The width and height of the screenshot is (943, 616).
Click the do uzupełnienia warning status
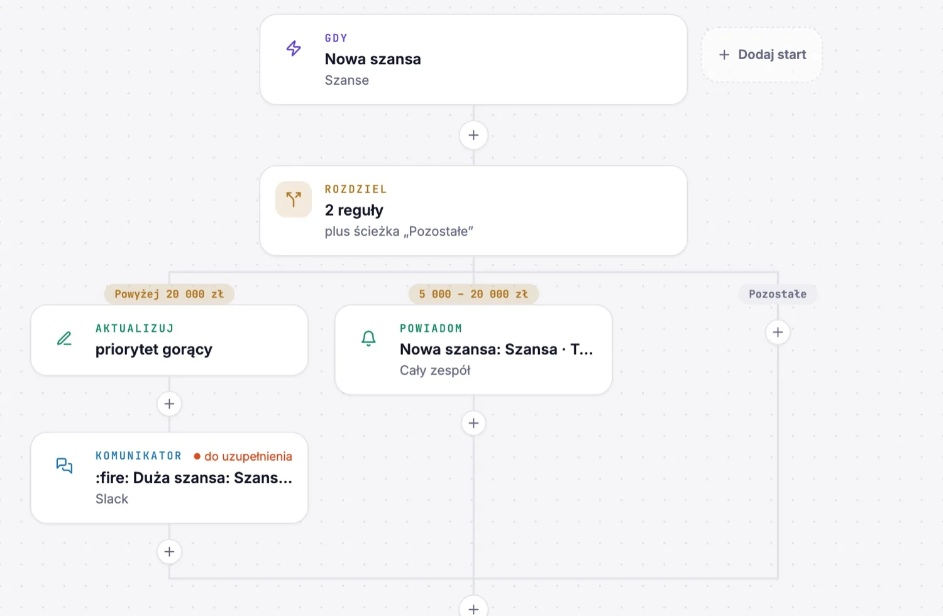[x=243, y=456]
